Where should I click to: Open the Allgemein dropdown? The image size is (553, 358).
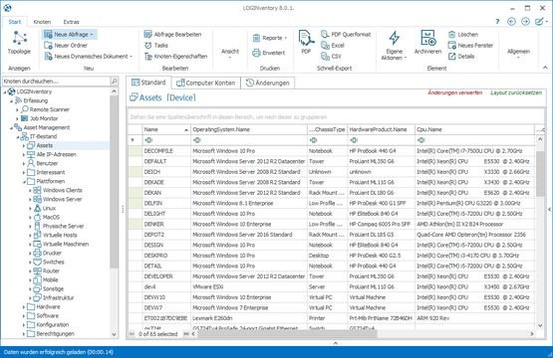[518, 53]
